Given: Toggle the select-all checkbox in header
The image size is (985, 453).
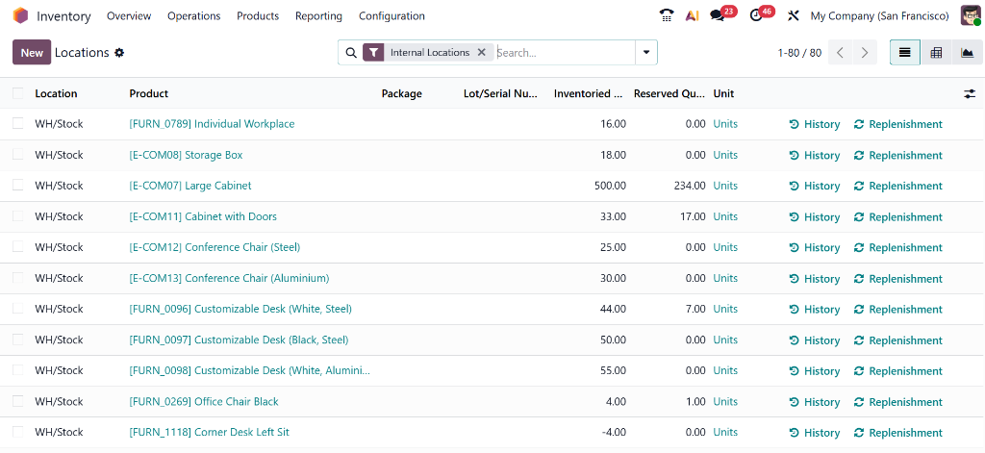Looking at the screenshot, I should (18, 93).
